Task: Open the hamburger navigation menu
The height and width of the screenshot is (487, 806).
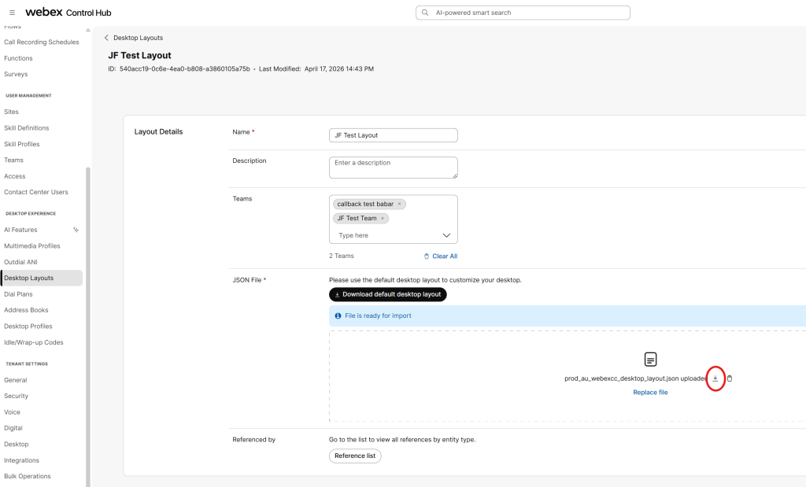Action: (x=12, y=13)
